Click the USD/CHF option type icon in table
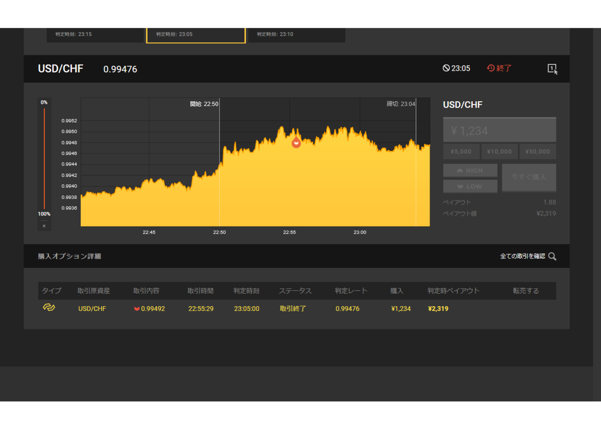 pos(49,308)
